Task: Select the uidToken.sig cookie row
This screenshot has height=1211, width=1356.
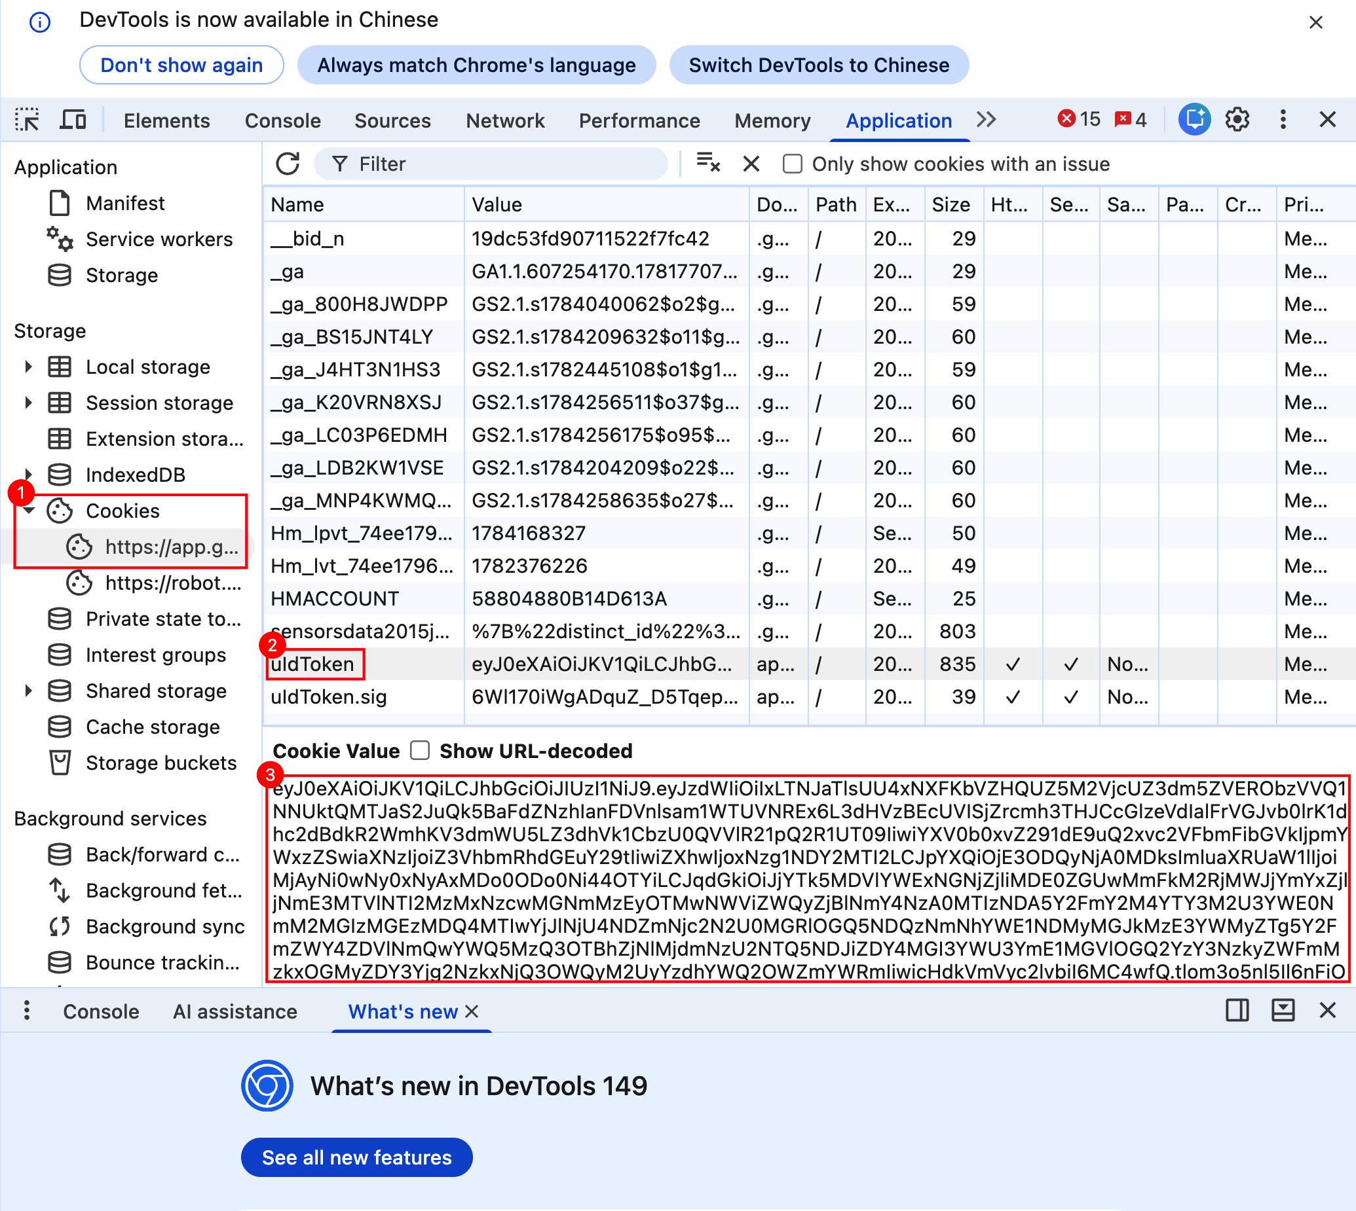Action: click(809, 696)
